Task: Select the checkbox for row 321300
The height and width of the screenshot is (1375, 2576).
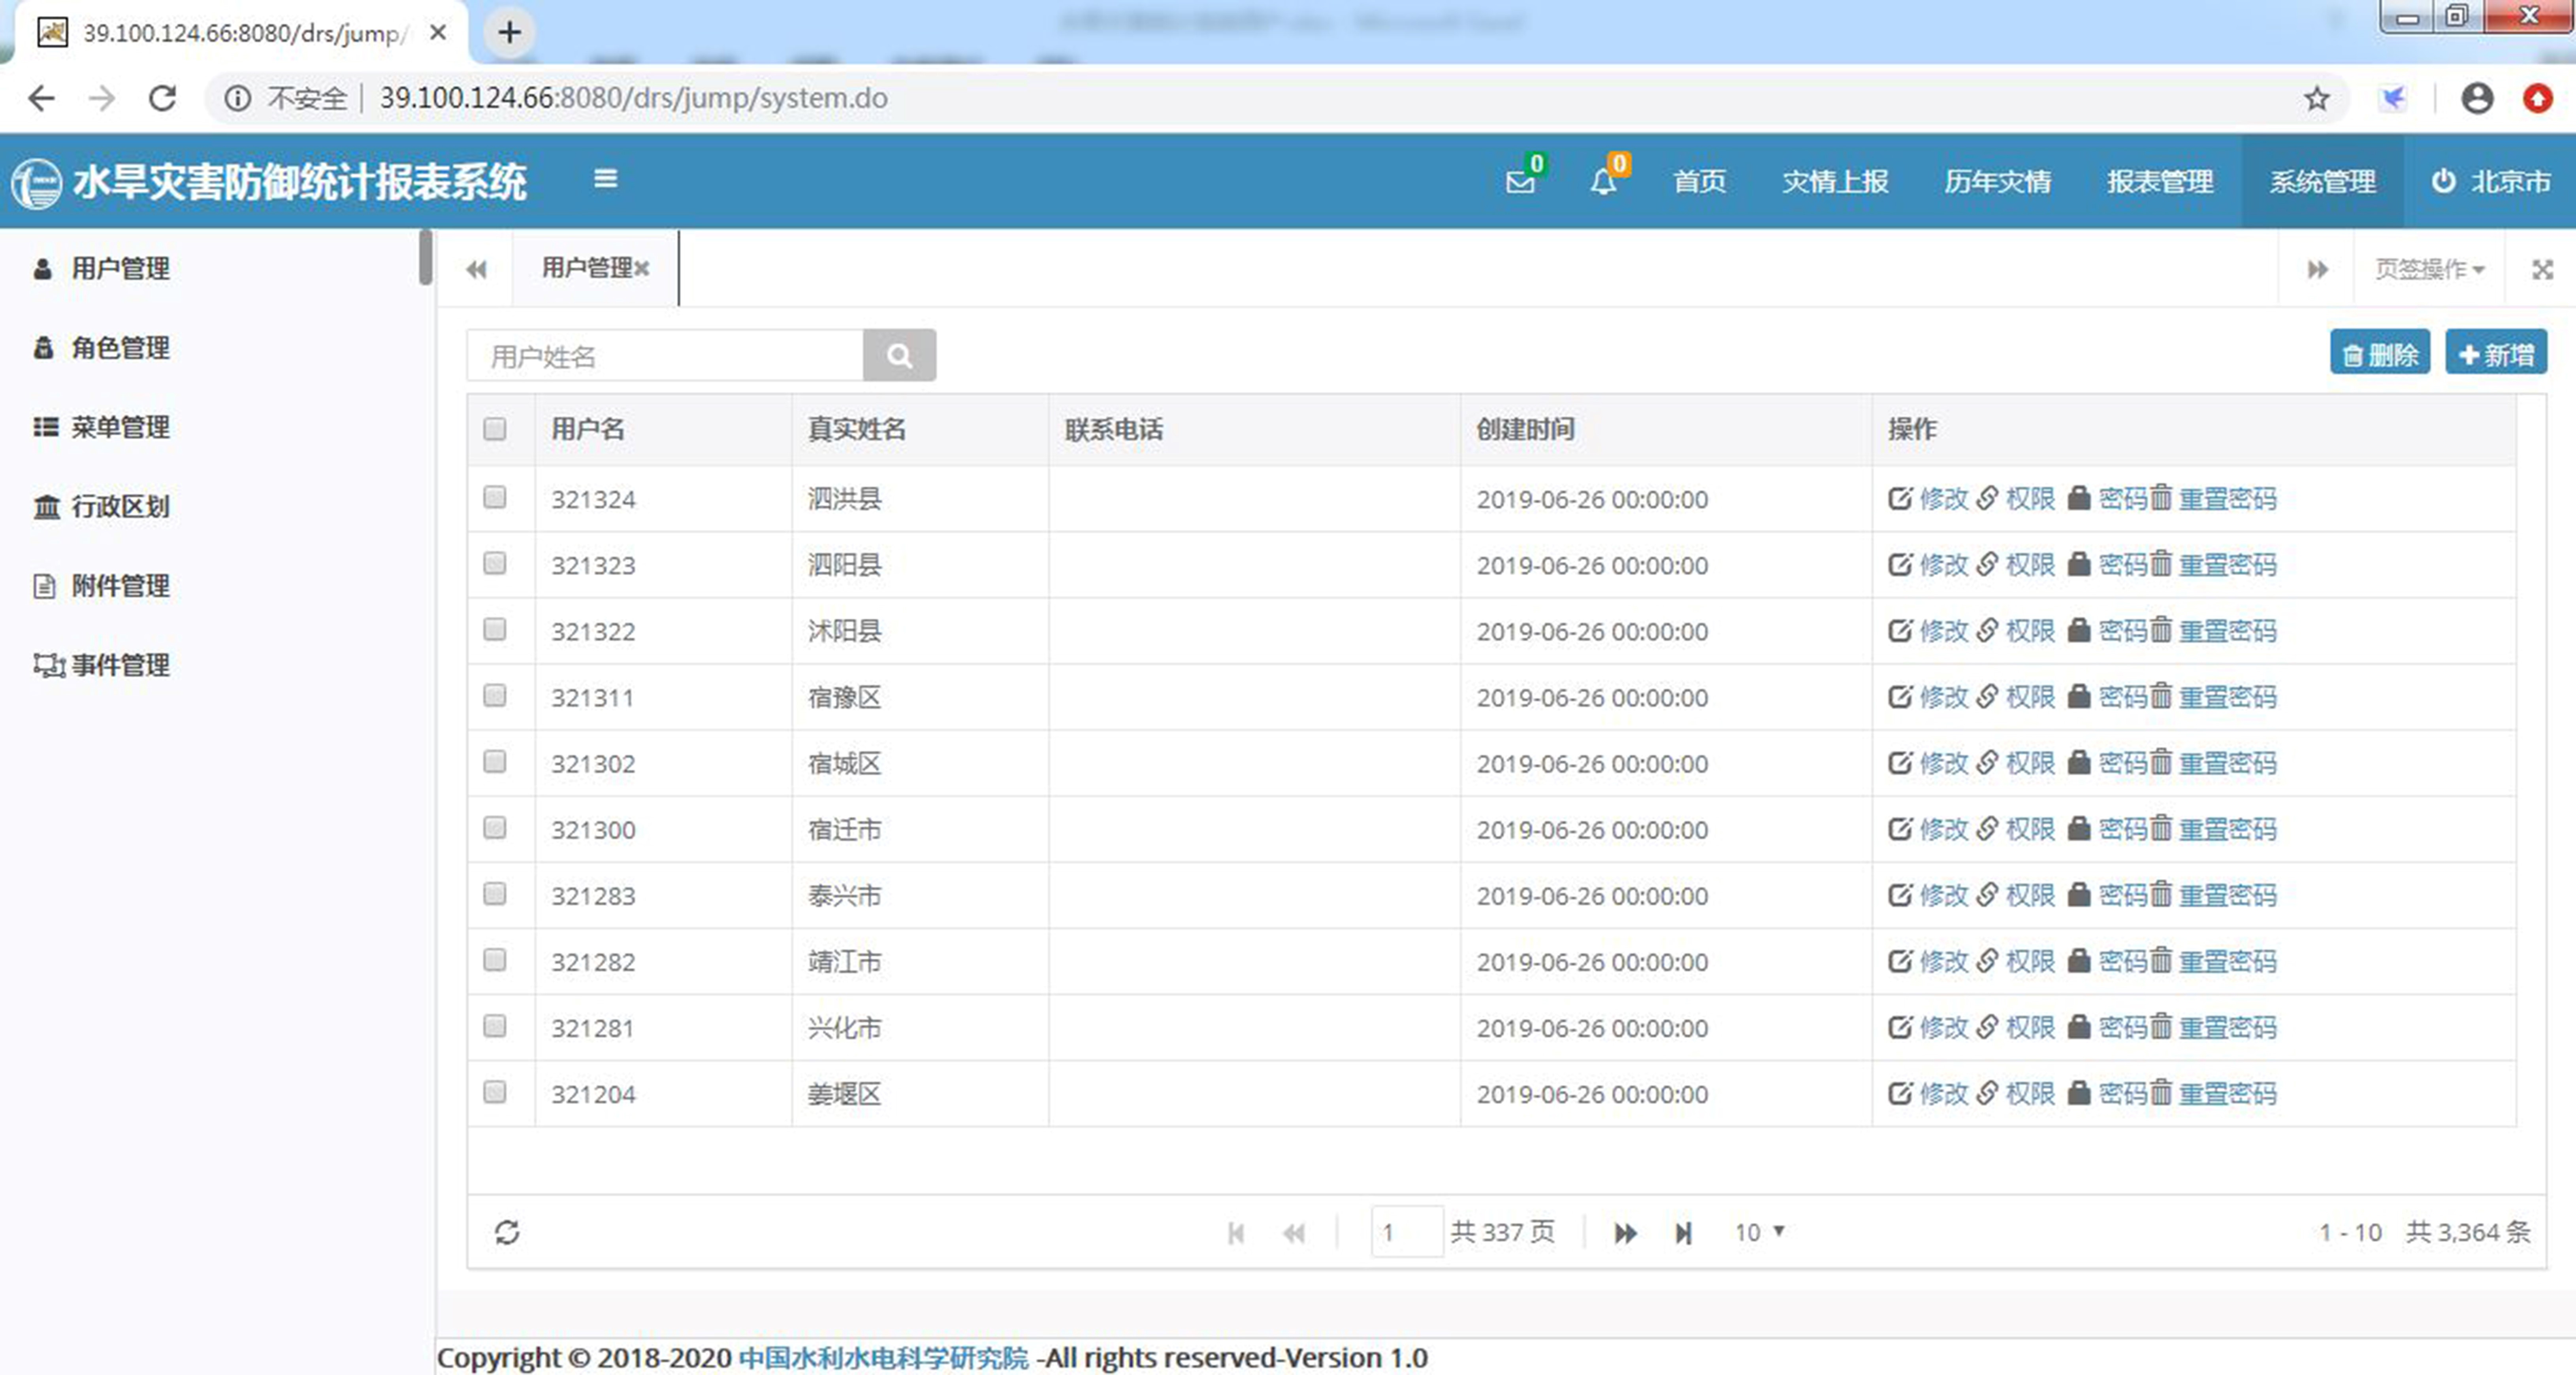Action: (495, 828)
